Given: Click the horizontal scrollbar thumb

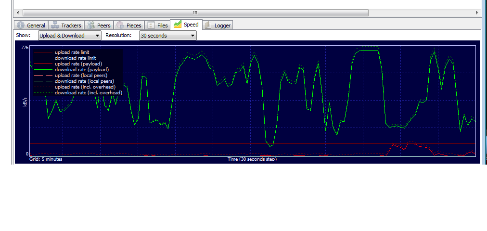Looking at the screenshot, I should pyautogui.click(x=195, y=13).
